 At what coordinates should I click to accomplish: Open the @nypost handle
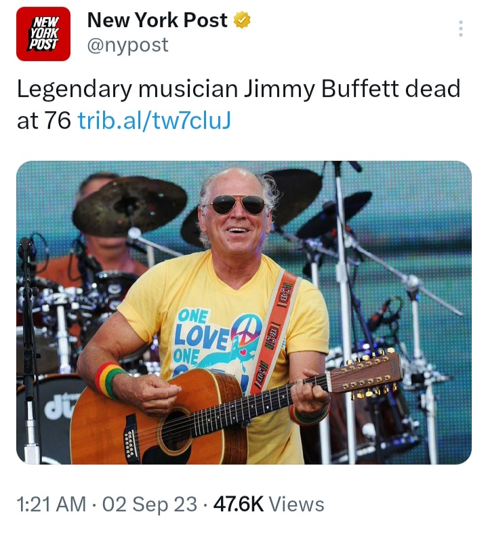tap(128, 45)
